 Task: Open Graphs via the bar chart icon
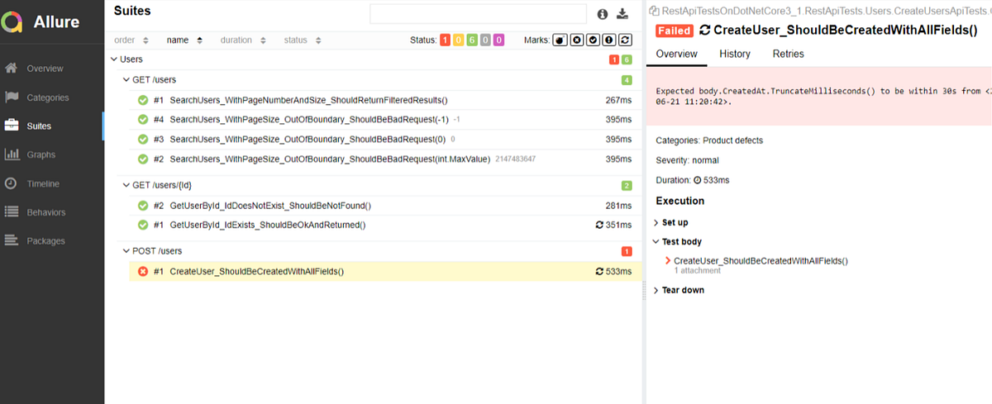(x=12, y=154)
